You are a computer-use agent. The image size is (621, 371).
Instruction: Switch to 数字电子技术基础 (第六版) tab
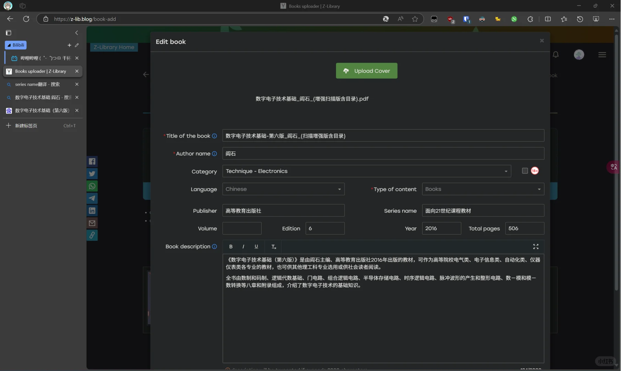coord(43,110)
